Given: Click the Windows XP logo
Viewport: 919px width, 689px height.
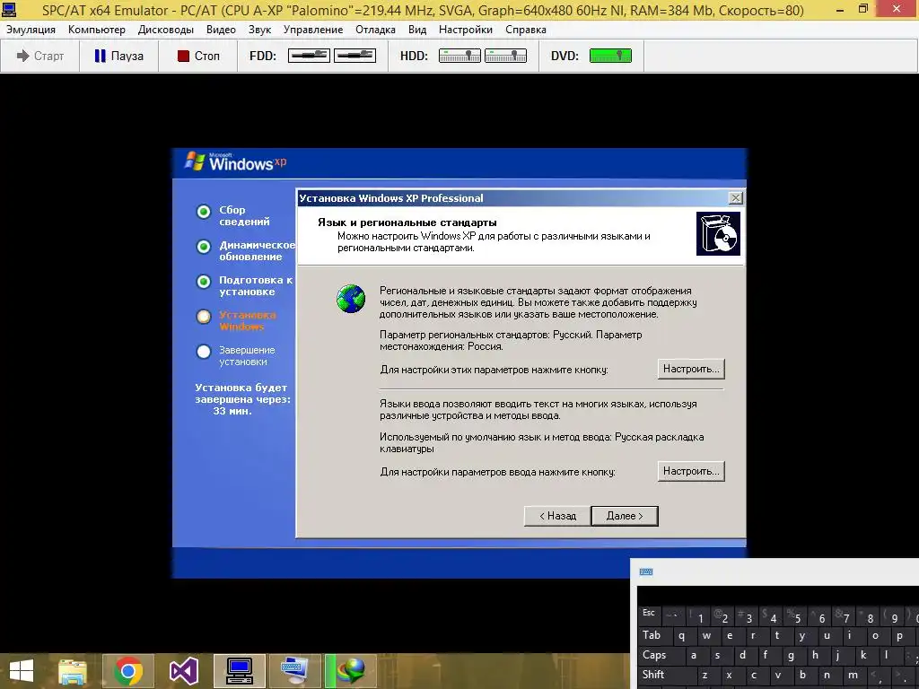Looking at the screenshot, I should 235,161.
